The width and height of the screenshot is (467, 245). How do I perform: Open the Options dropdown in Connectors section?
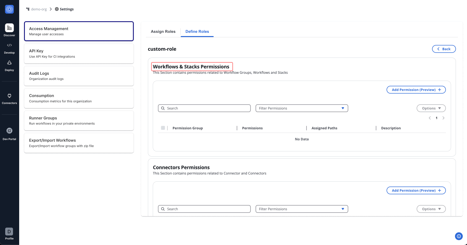click(431, 209)
